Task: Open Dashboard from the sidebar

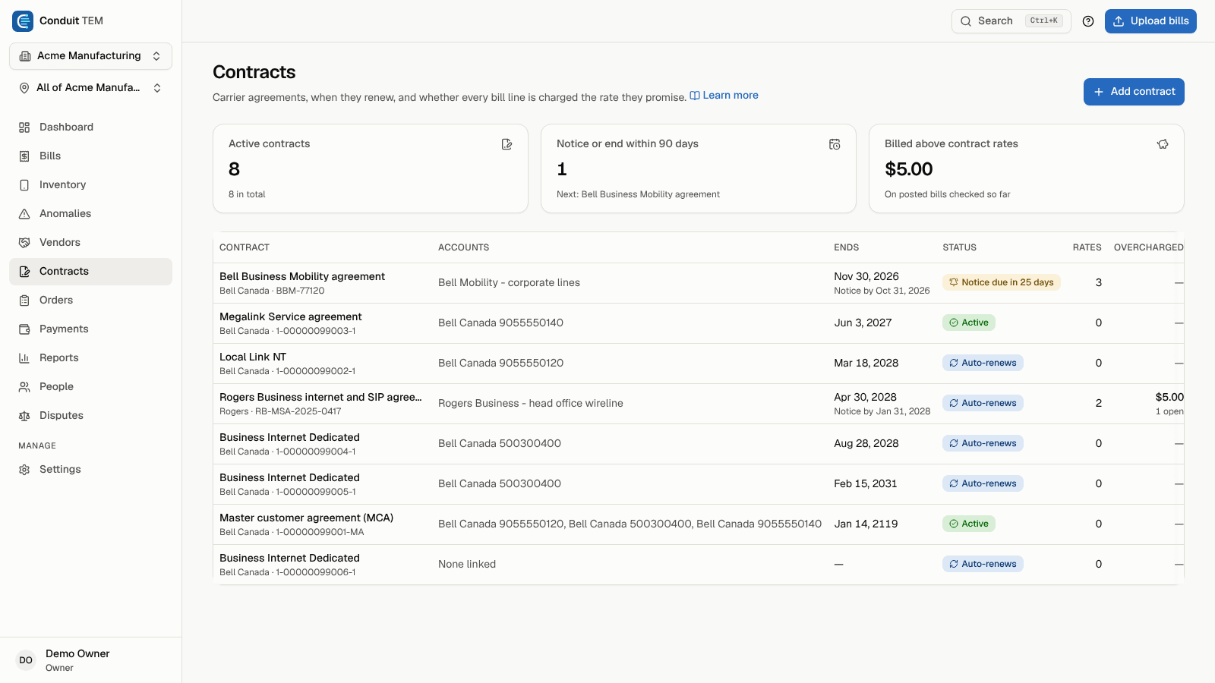Action: (x=90, y=127)
